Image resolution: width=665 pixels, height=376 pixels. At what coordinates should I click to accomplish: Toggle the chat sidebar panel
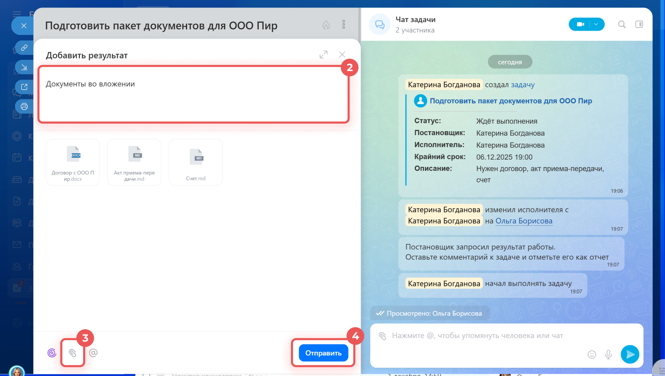click(x=639, y=24)
